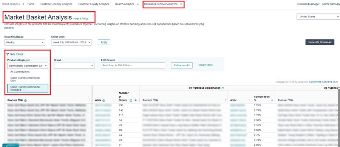Open the United States marketplace dropdown

coord(318,17)
